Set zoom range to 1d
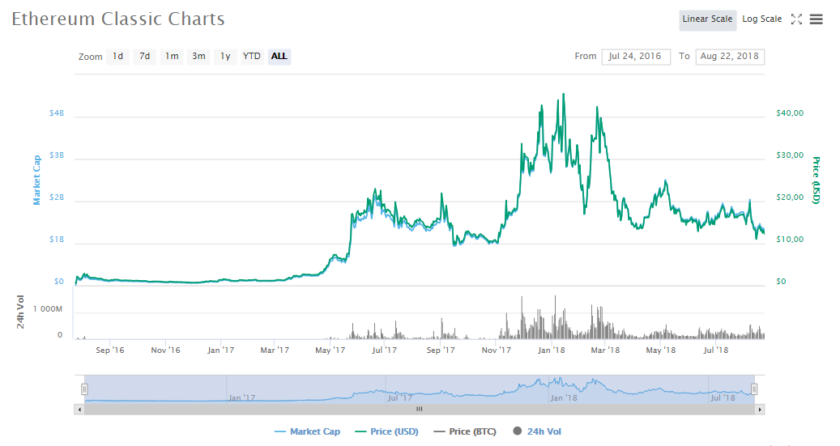The image size is (840, 446). (x=117, y=56)
